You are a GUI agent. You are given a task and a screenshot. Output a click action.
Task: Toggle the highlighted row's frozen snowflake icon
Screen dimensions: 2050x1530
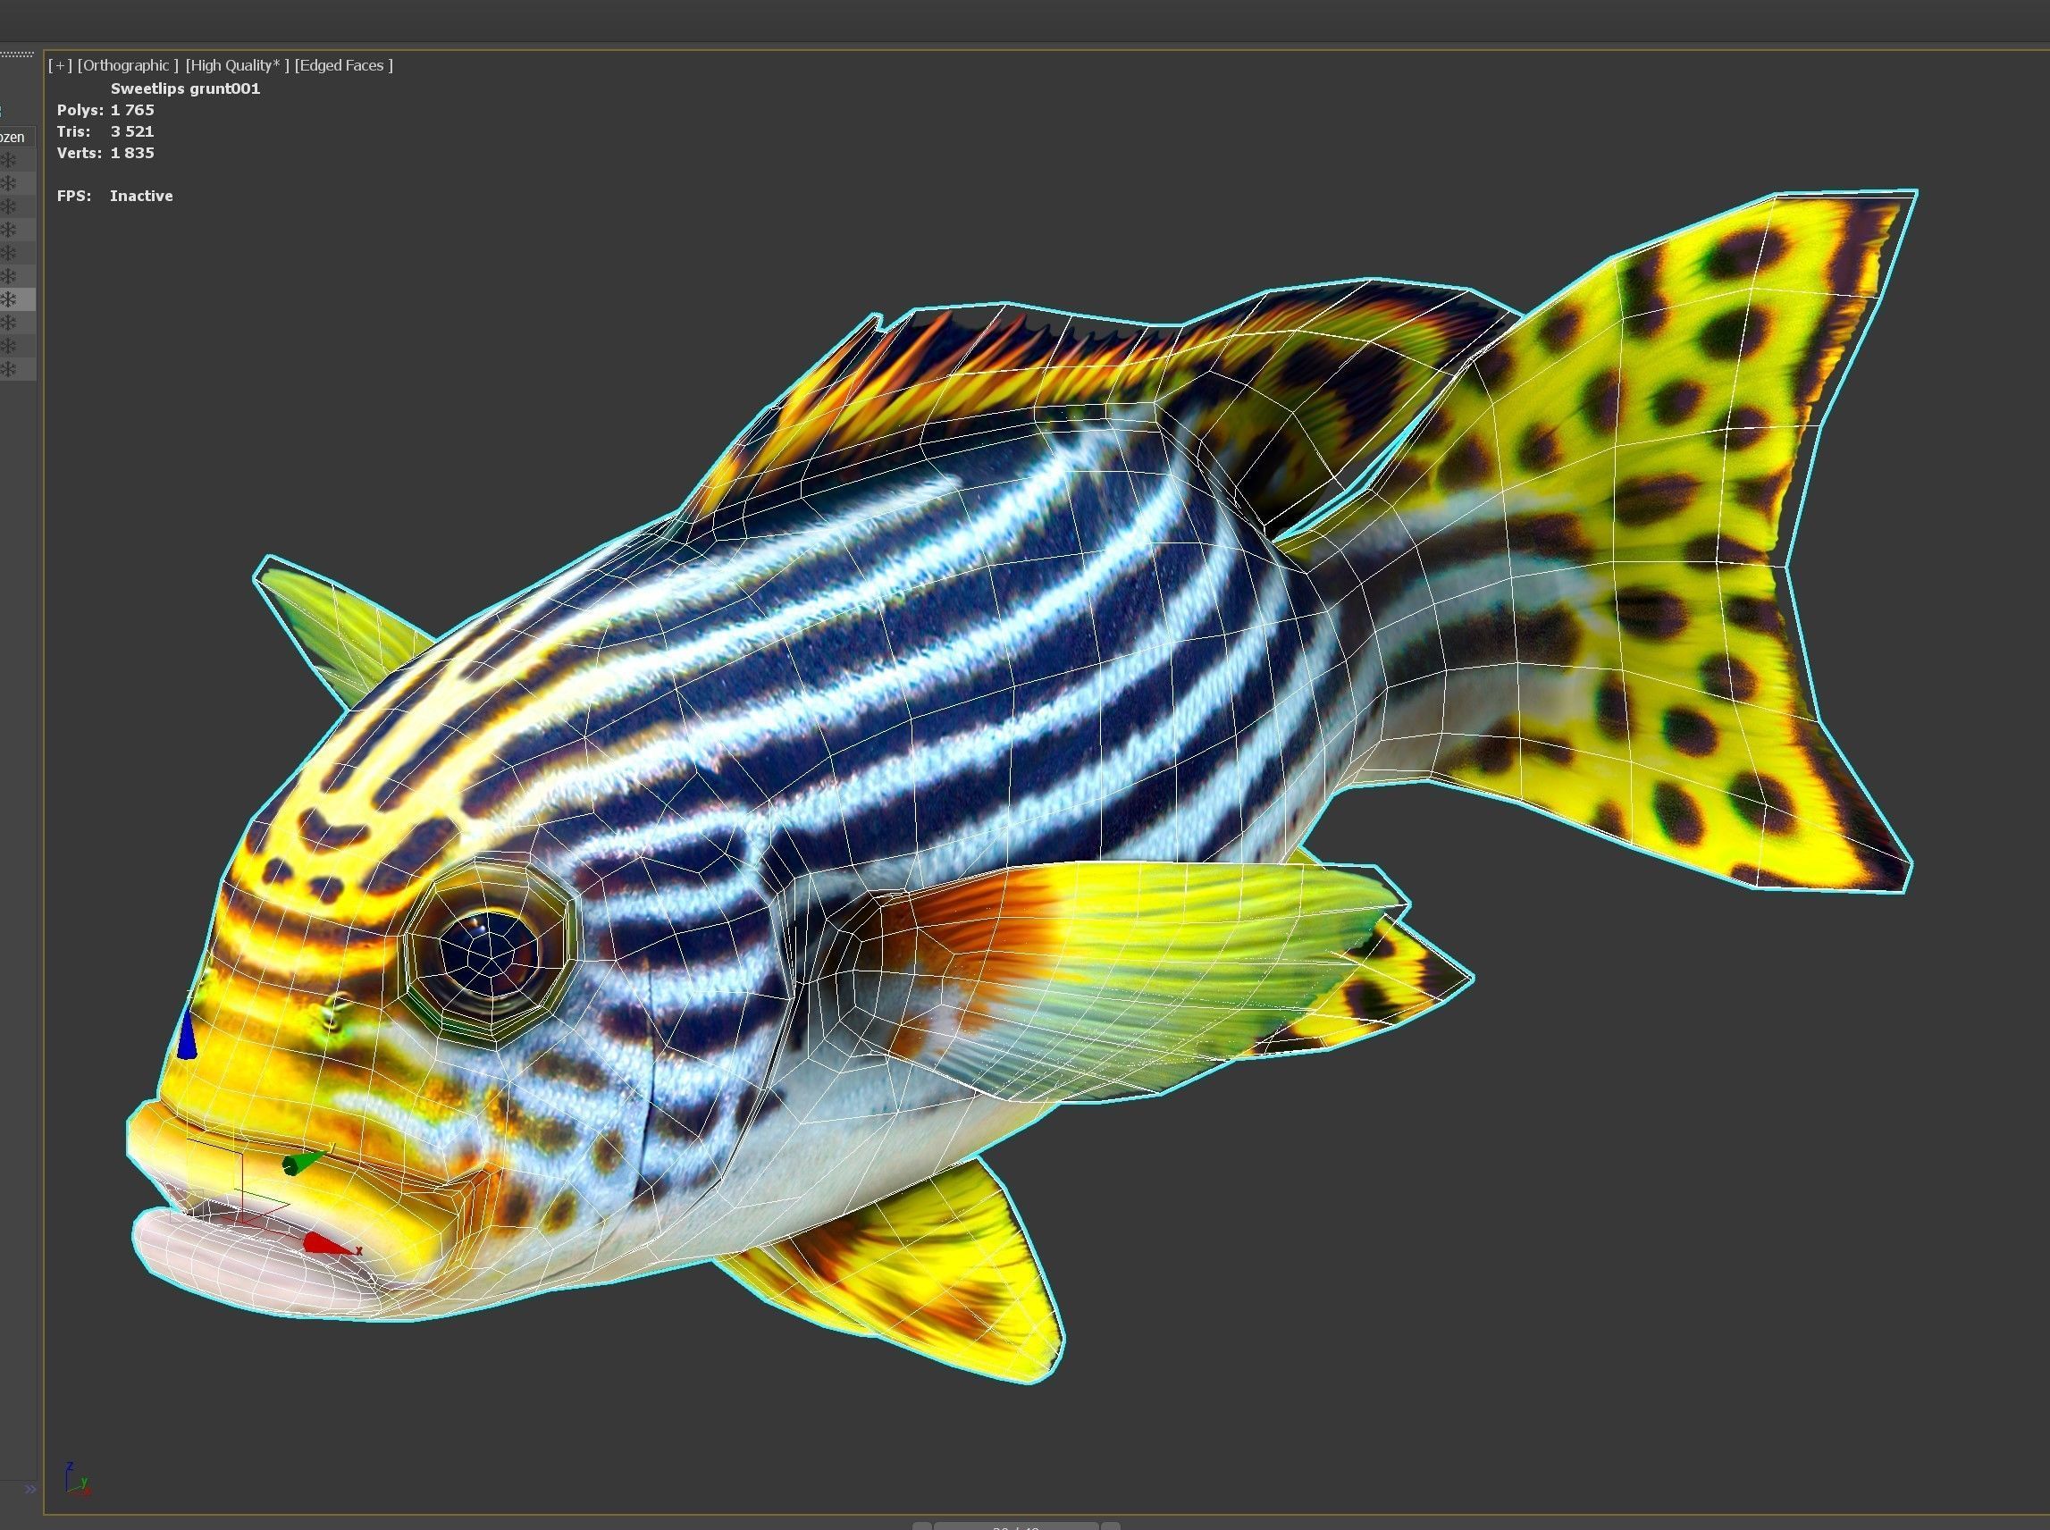8,299
